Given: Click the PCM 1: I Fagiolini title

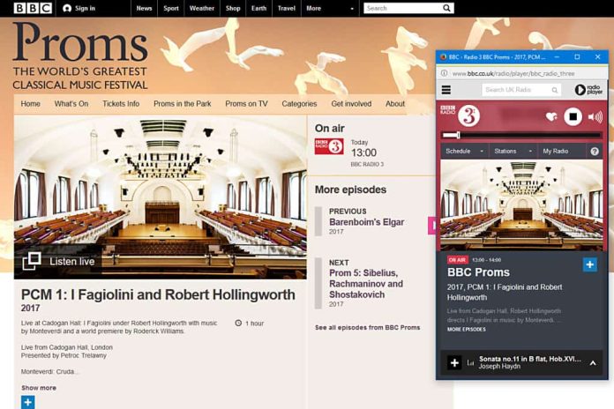Looking at the screenshot, I should tap(158, 294).
